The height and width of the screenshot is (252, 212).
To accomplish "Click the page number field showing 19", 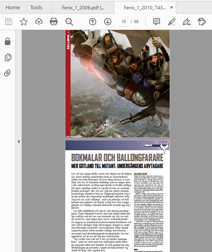I will coord(124,22).
